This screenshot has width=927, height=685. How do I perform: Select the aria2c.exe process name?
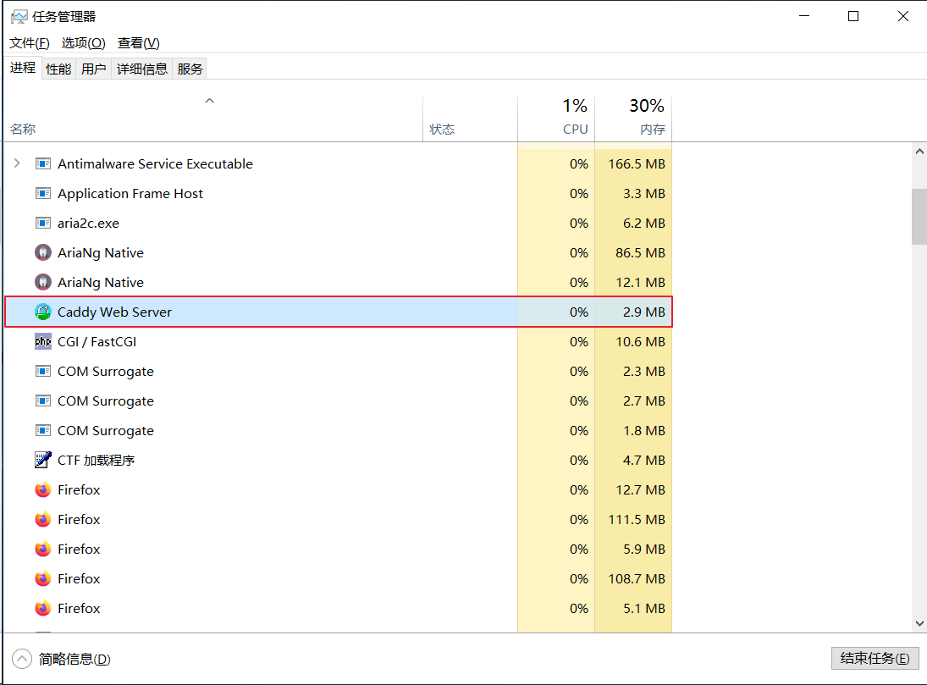[88, 223]
